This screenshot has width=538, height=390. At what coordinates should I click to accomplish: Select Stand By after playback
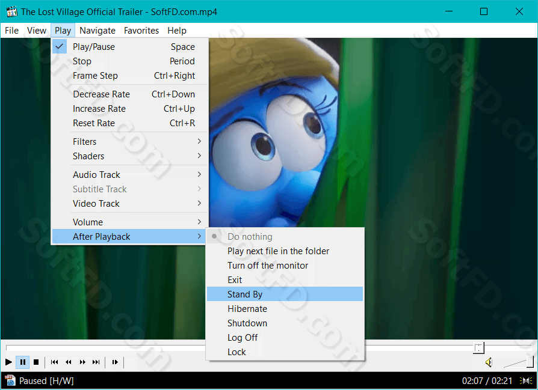[285, 294]
